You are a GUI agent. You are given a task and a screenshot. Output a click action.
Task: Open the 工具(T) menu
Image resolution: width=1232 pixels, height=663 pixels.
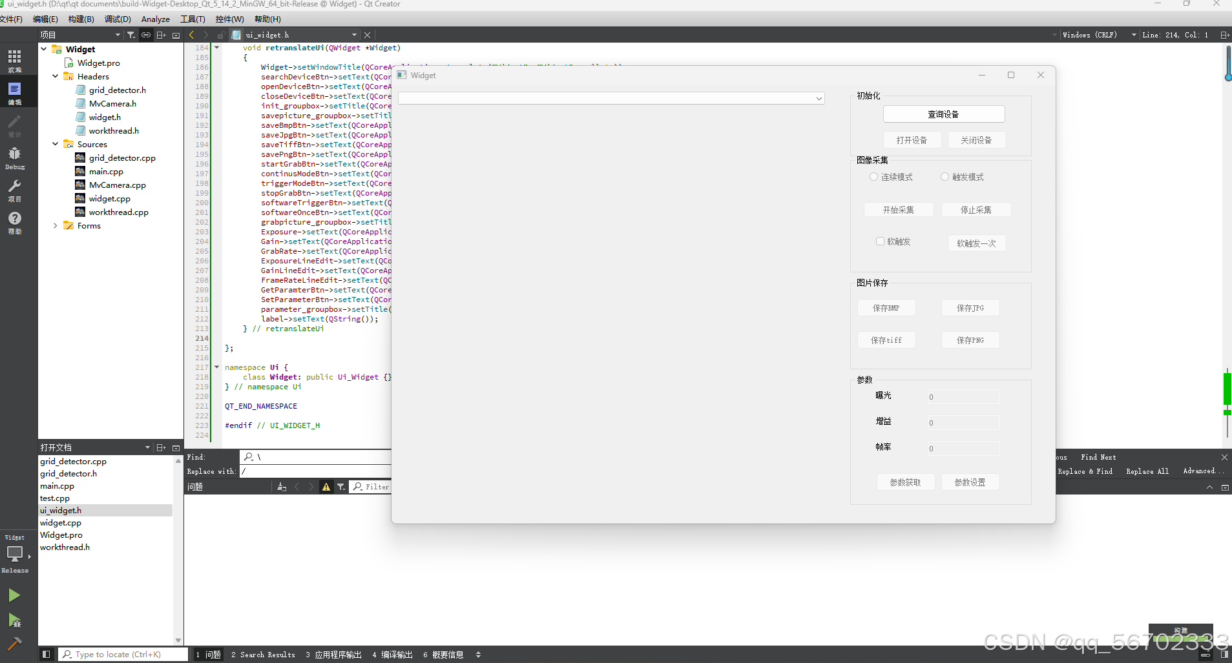192,19
